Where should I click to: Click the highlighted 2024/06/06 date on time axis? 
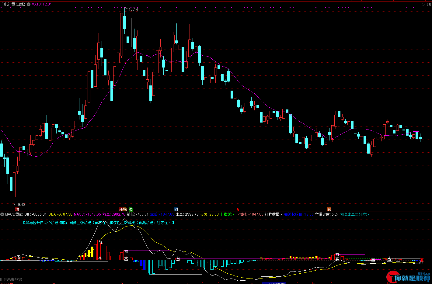point(274,283)
